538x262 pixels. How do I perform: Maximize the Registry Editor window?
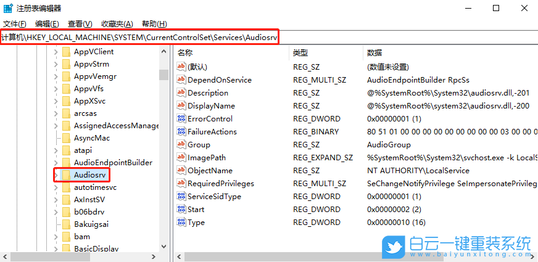click(x=496, y=8)
